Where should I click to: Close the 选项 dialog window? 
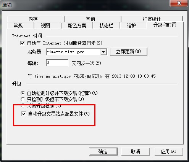[179, 3]
